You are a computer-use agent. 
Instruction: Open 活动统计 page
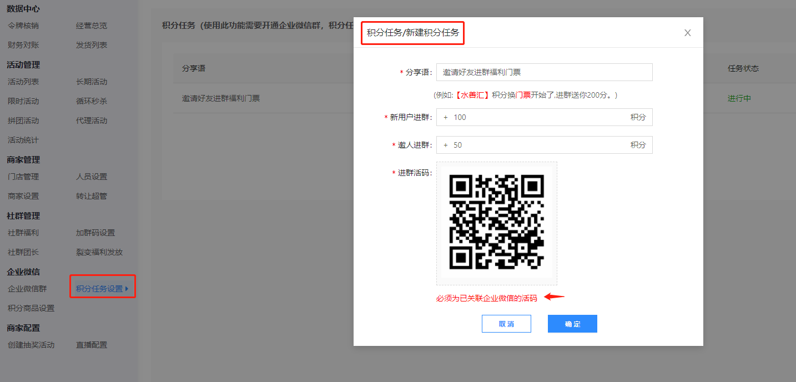coord(23,140)
